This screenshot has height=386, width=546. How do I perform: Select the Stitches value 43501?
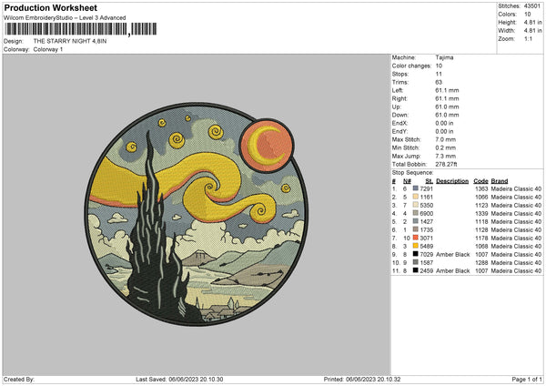click(x=532, y=6)
